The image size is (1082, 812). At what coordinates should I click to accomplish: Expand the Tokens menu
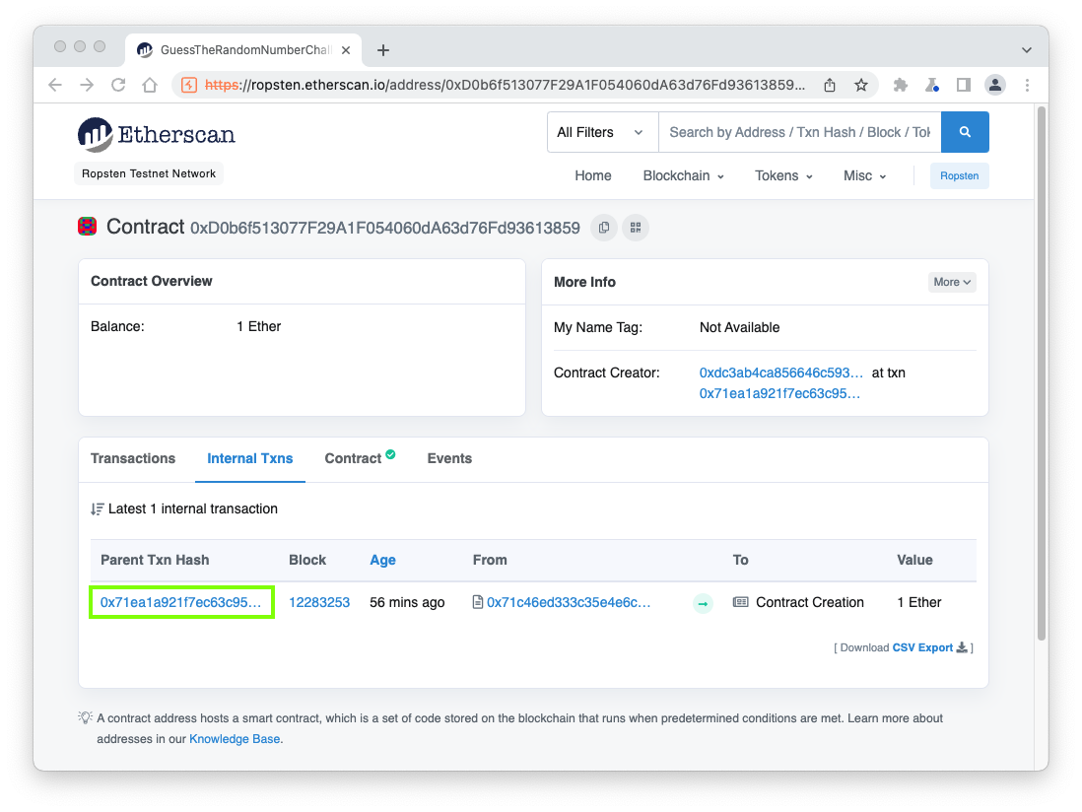pos(783,176)
